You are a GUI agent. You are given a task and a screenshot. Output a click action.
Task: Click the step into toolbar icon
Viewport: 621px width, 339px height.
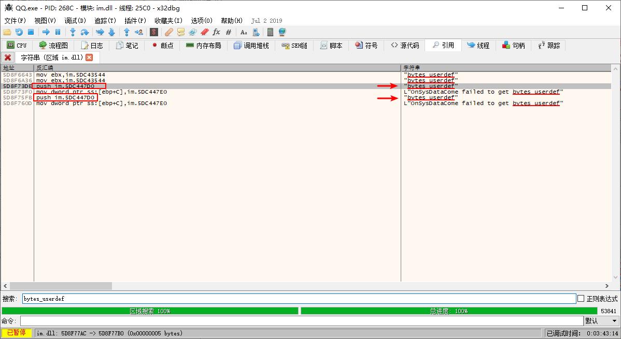[x=73, y=32]
